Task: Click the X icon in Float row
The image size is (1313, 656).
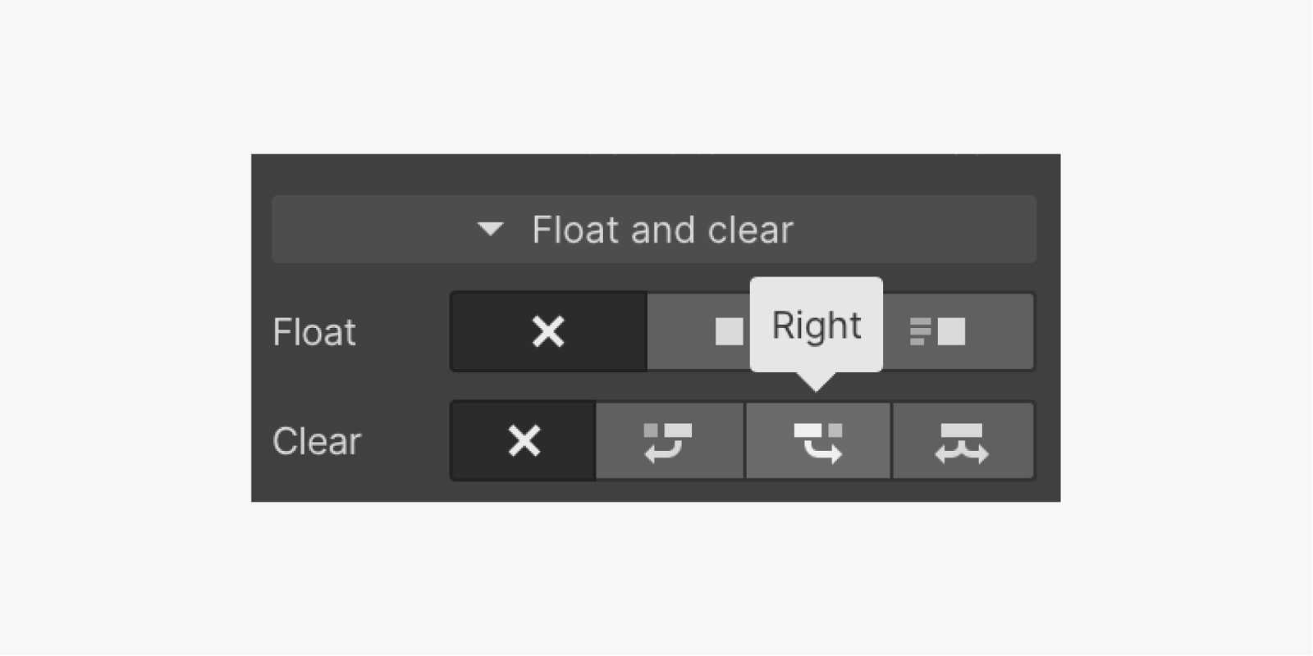Action: click(x=548, y=332)
